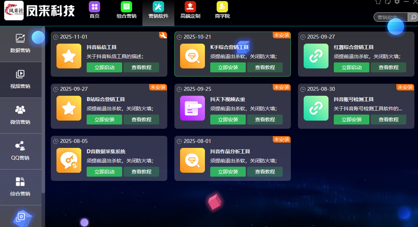Viewport: 418px width, 227px height.
Task: Click the star icon on B站综合营销工具 card
Action: [x=69, y=108]
